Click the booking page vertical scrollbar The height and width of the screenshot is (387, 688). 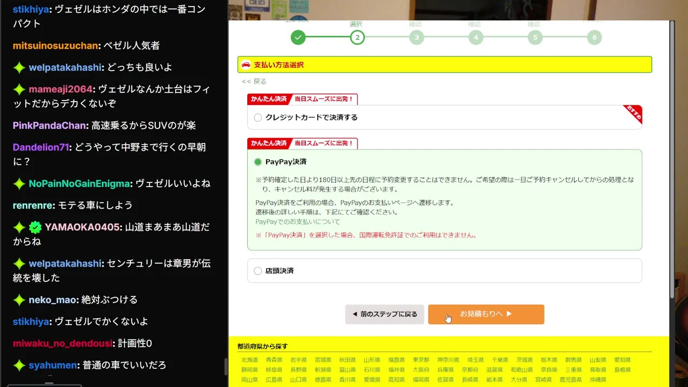click(672, 160)
